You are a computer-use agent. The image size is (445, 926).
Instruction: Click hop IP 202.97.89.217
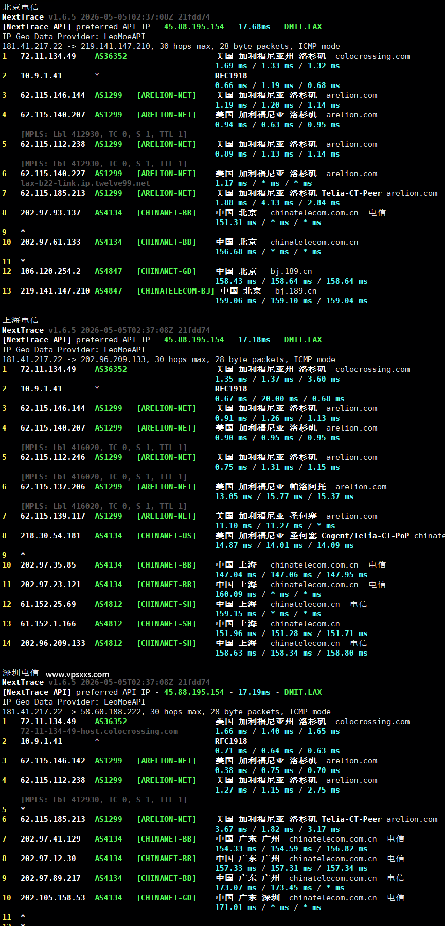pyautogui.click(x=50, y=878)
